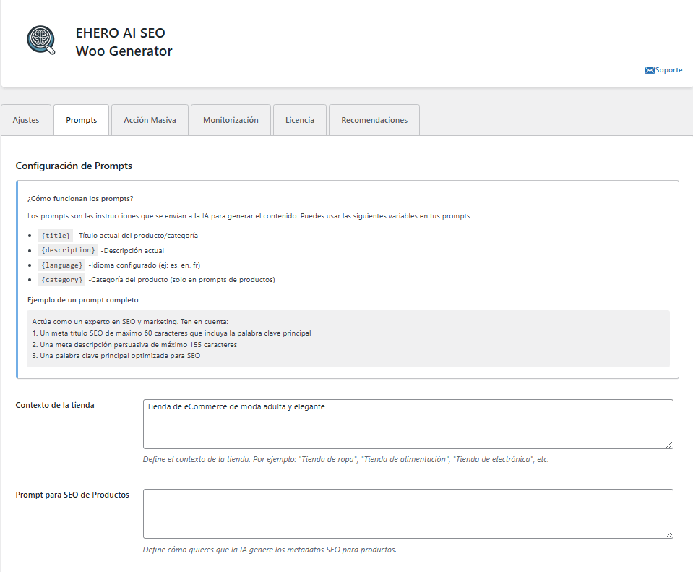
Task: Switch to the Monitorización tab
Action: (x=230, y=120)
